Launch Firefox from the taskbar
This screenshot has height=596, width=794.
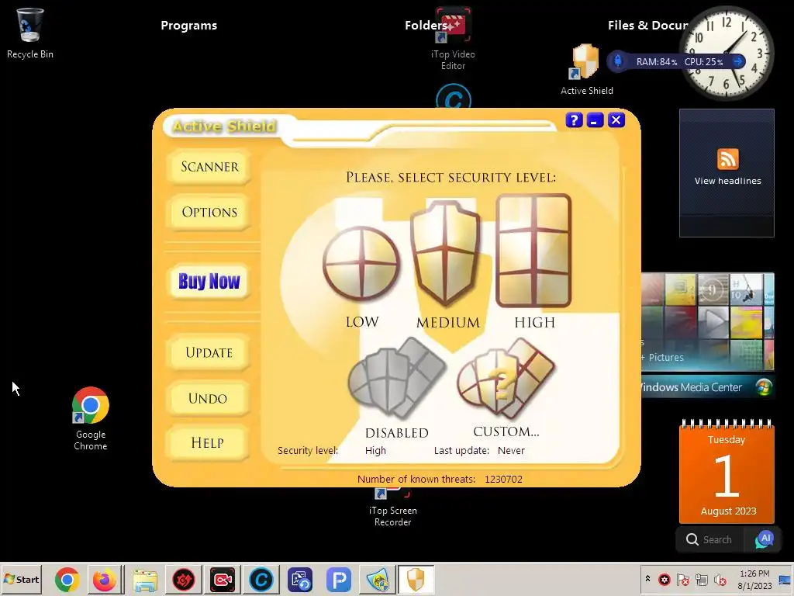[105, 579]
